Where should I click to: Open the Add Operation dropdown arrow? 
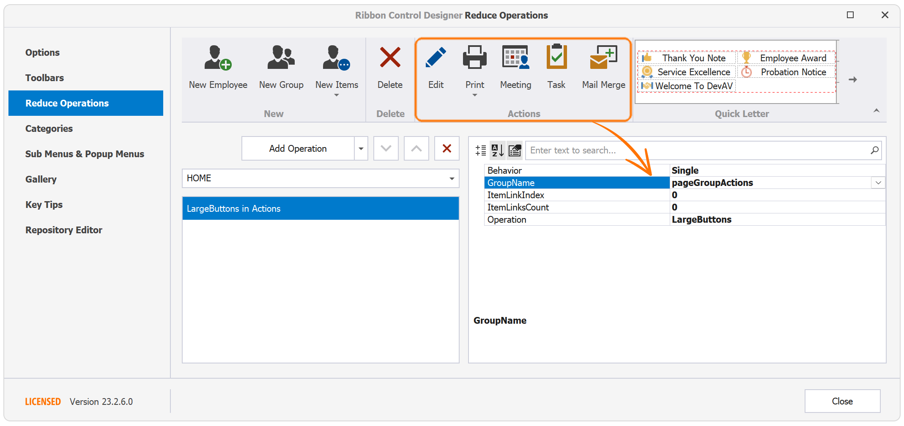coord(361,148)
